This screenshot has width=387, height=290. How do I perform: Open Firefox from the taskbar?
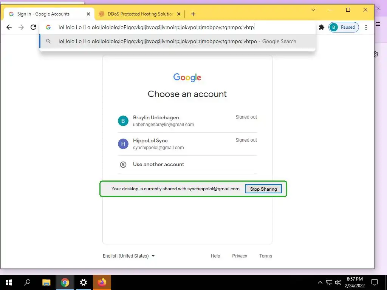(102, 282)
